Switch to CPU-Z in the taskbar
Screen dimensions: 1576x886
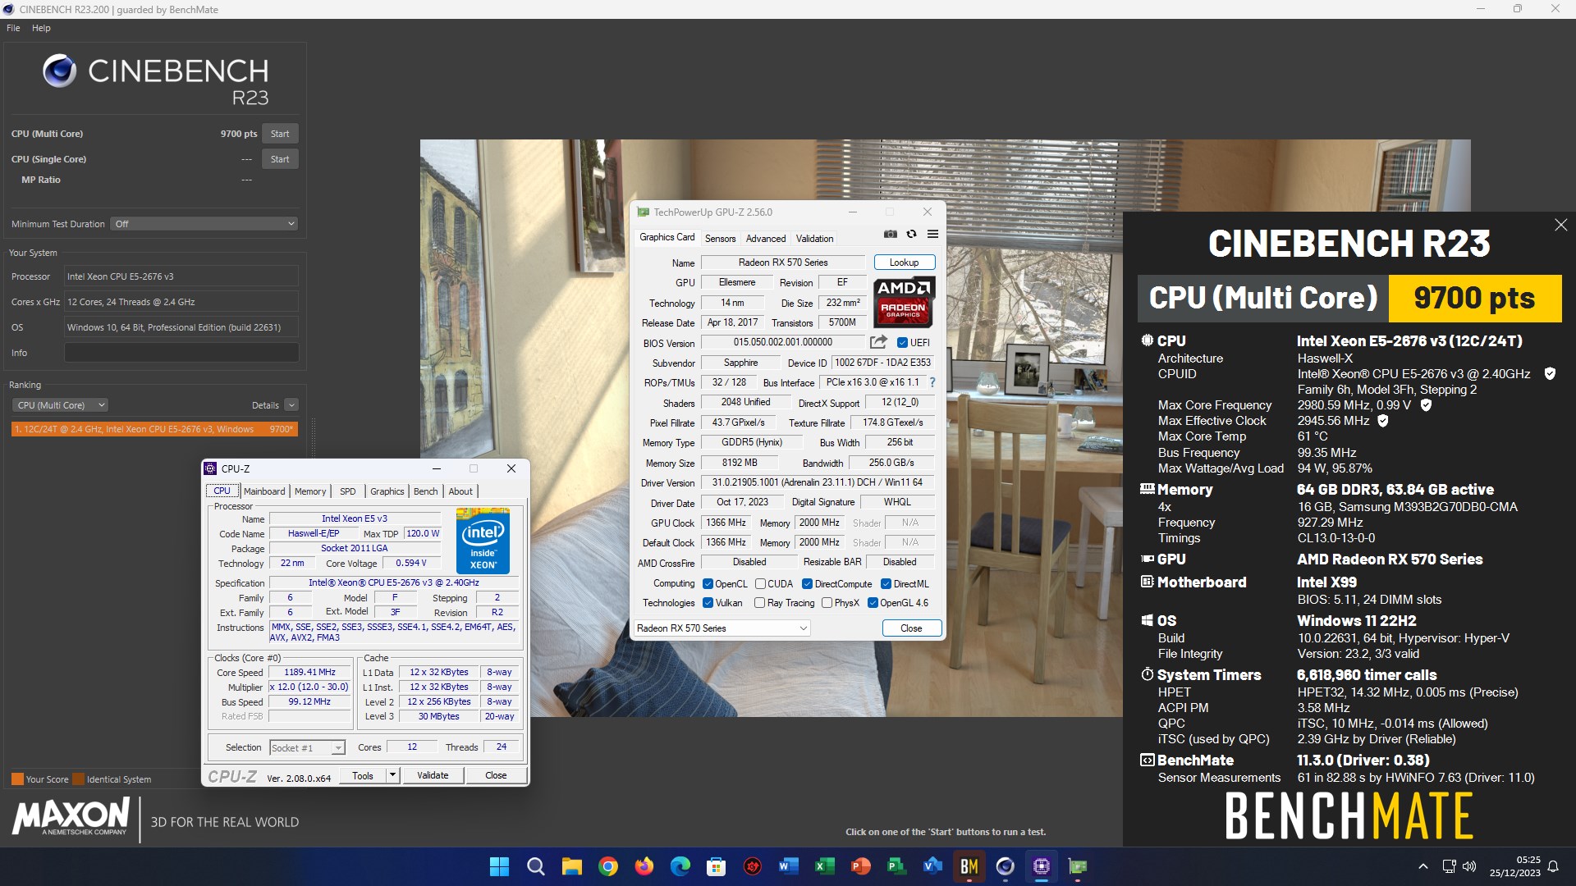1041,866
